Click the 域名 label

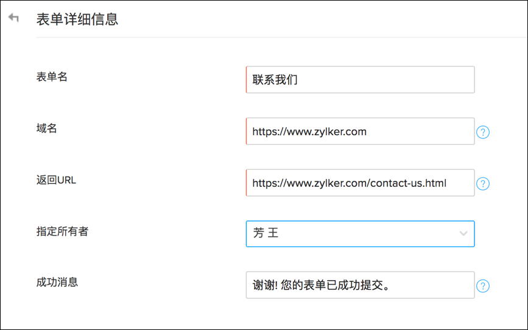(x=46, y=128)
